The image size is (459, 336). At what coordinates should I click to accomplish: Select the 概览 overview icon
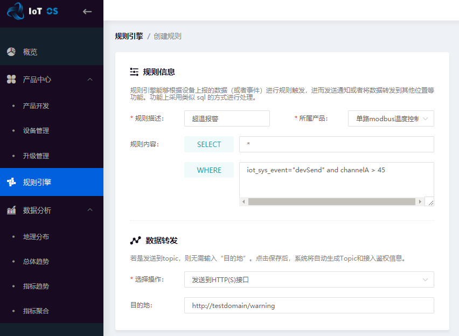(11, 53)
